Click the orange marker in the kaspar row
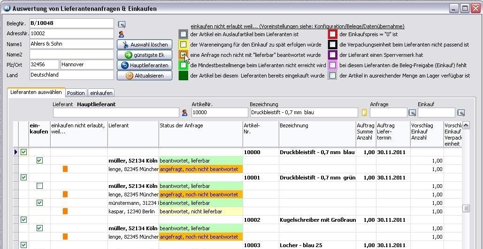 (65, 211)
